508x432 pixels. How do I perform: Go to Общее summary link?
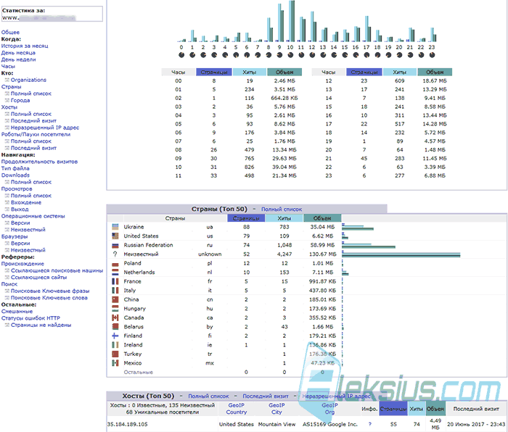click(10, 33)
